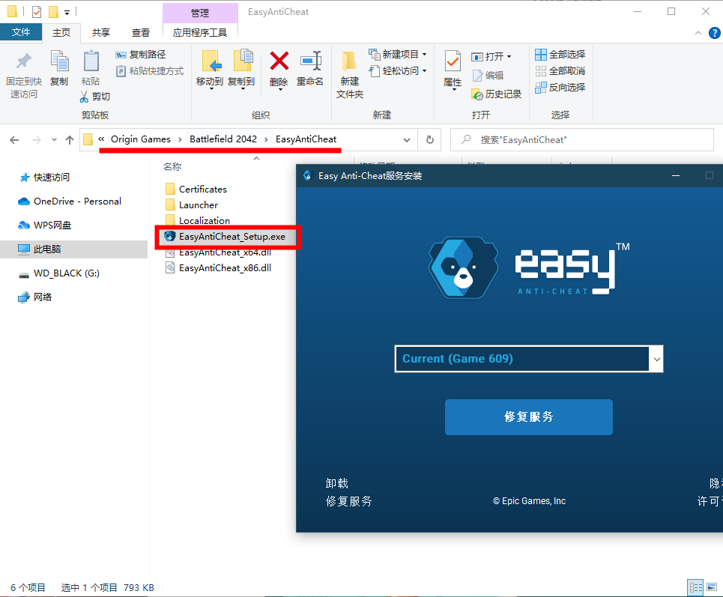Open Properties (属性) checkmark icon
The image size is (723, 597).
453,61
